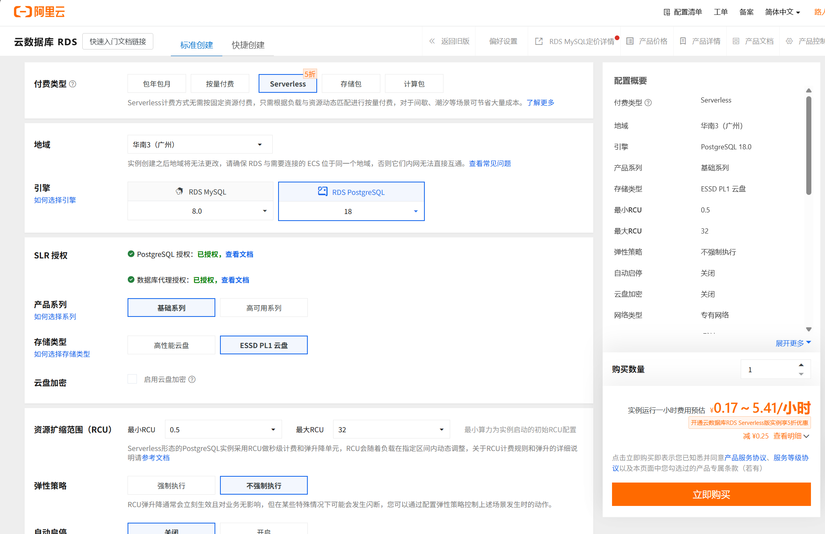Open 如何选择系列 help link

[55, 317]
